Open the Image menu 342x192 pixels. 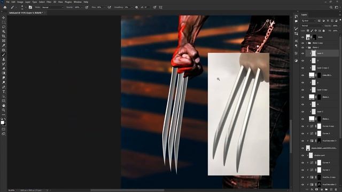point(20,2)
